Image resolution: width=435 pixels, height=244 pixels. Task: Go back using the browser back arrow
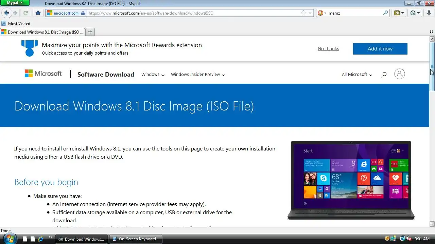6,13
